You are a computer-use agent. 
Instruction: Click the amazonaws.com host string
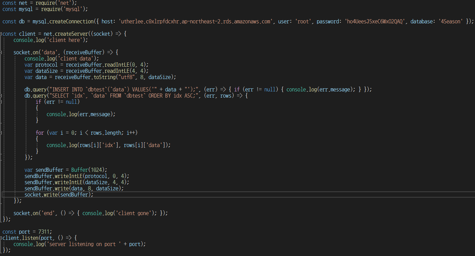(195, 21)
